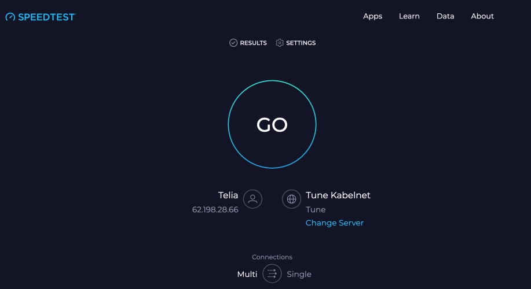Click the globe server icon

coord(291,199)
